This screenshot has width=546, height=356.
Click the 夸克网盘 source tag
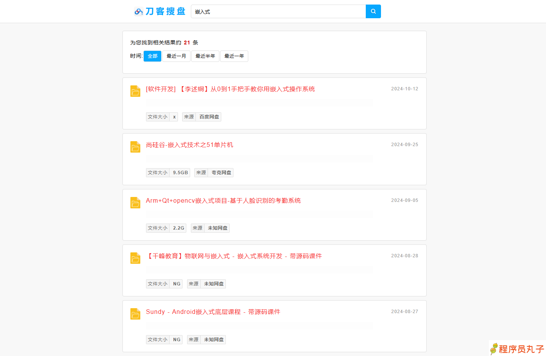[x=221, y=173]
